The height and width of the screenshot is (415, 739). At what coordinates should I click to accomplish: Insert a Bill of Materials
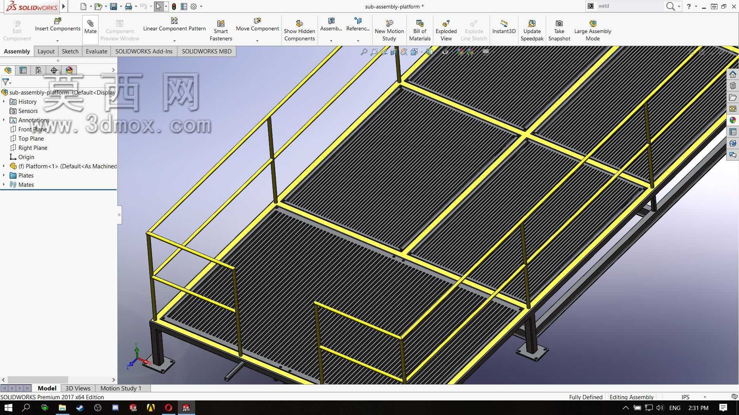click(420, 31)
